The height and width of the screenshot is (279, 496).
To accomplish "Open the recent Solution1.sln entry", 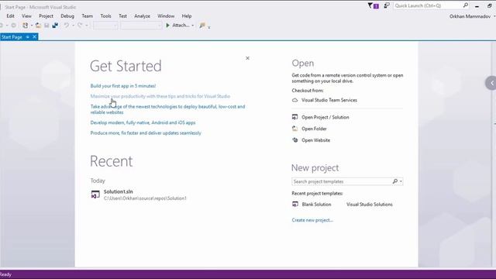I will (139, 195).
